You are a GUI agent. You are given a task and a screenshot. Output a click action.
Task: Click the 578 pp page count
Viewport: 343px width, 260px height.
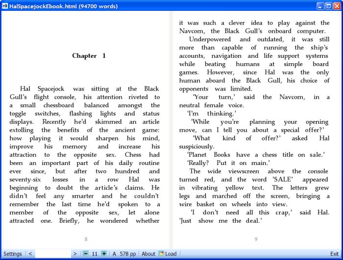point(128,254)
